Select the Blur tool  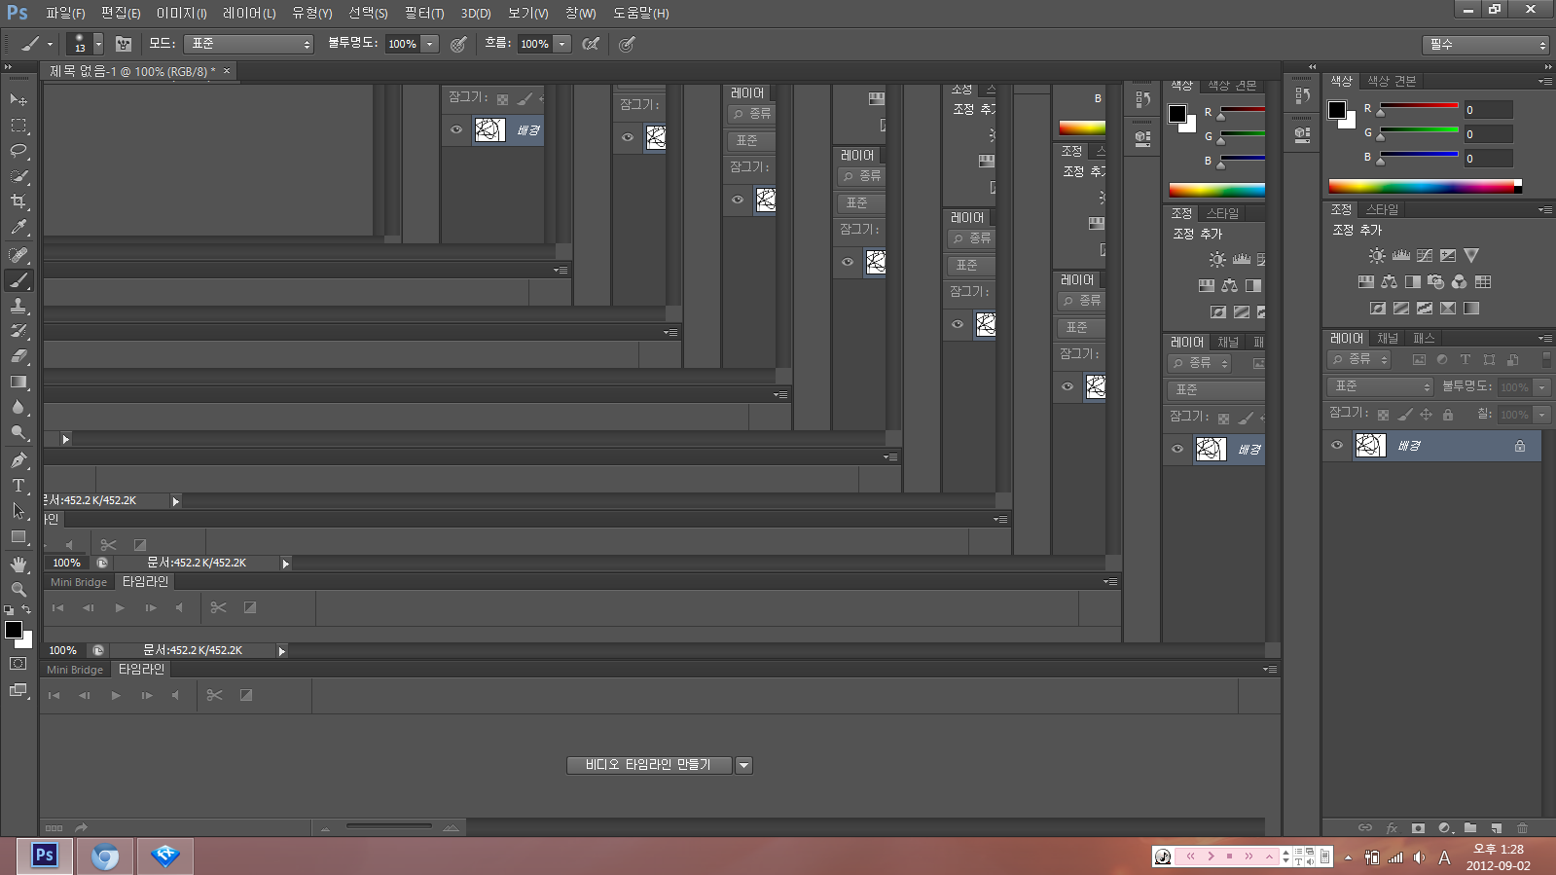[18, 407]
